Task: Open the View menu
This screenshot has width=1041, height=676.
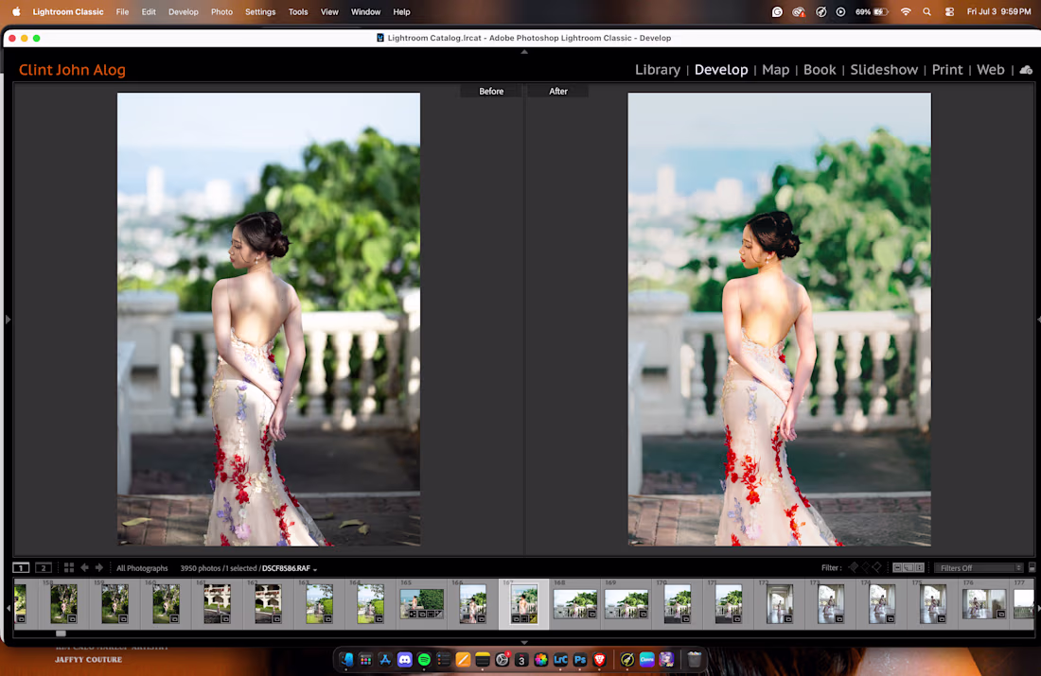Action: tap(329, 12)
